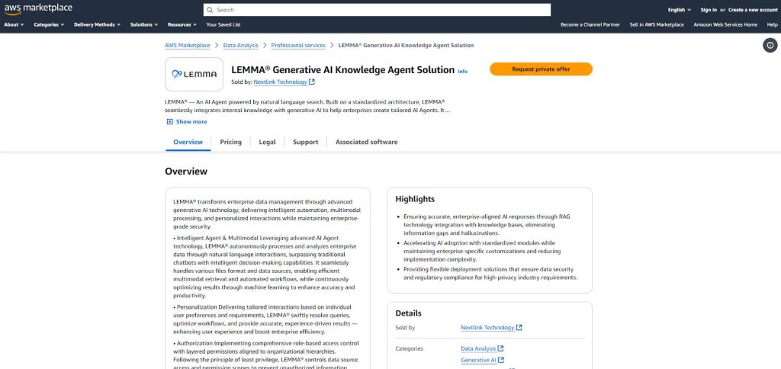The height and width of the screenshot is (369, 781).
Task: Expand description with Show more plus icon
Action: 169,121
